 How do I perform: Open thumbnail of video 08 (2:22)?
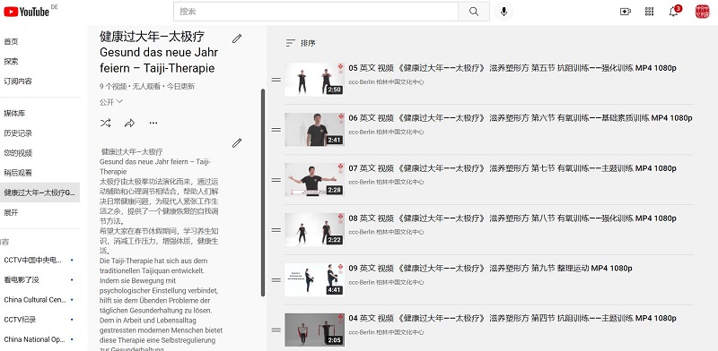tap(315, 230)
